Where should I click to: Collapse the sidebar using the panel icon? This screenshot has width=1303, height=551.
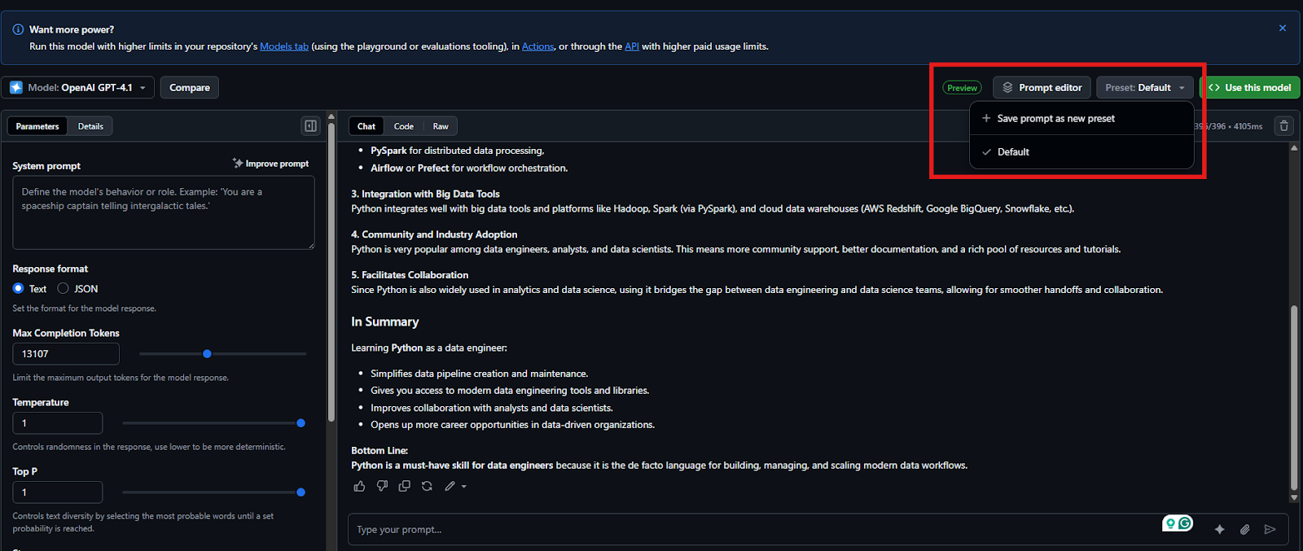[x=310, y=126]
